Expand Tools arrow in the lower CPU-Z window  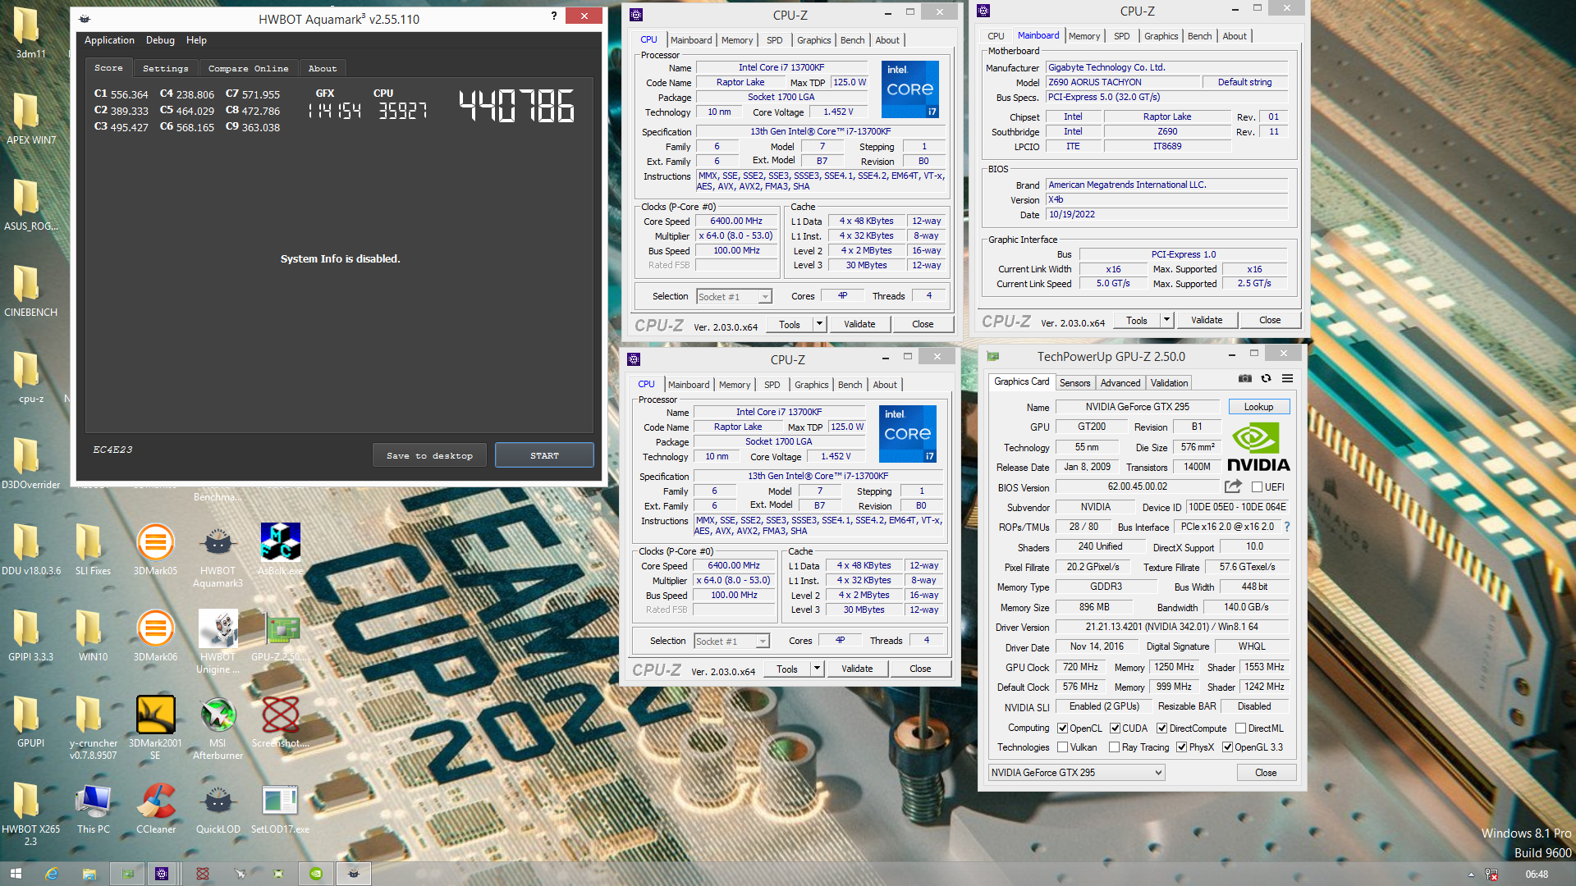pyautogui.click(x=816, y=669)
